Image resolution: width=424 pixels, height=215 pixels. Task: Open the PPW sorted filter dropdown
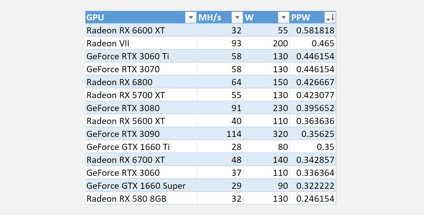(330, 17)
